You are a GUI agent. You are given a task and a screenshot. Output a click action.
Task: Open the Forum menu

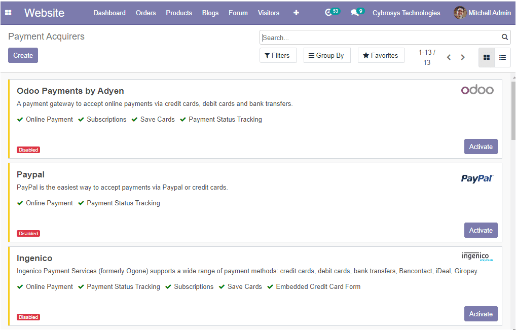coord(238,13)
